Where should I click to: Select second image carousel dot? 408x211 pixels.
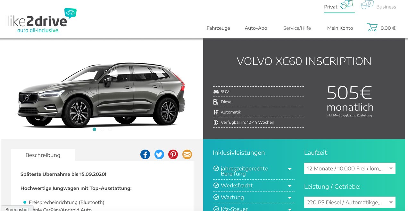point(103,129)
